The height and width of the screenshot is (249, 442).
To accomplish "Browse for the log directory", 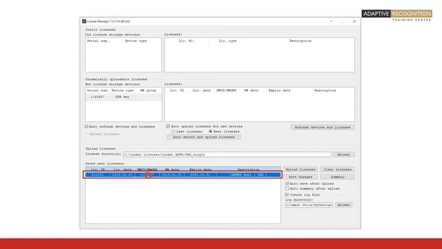I will coord(343,205).
